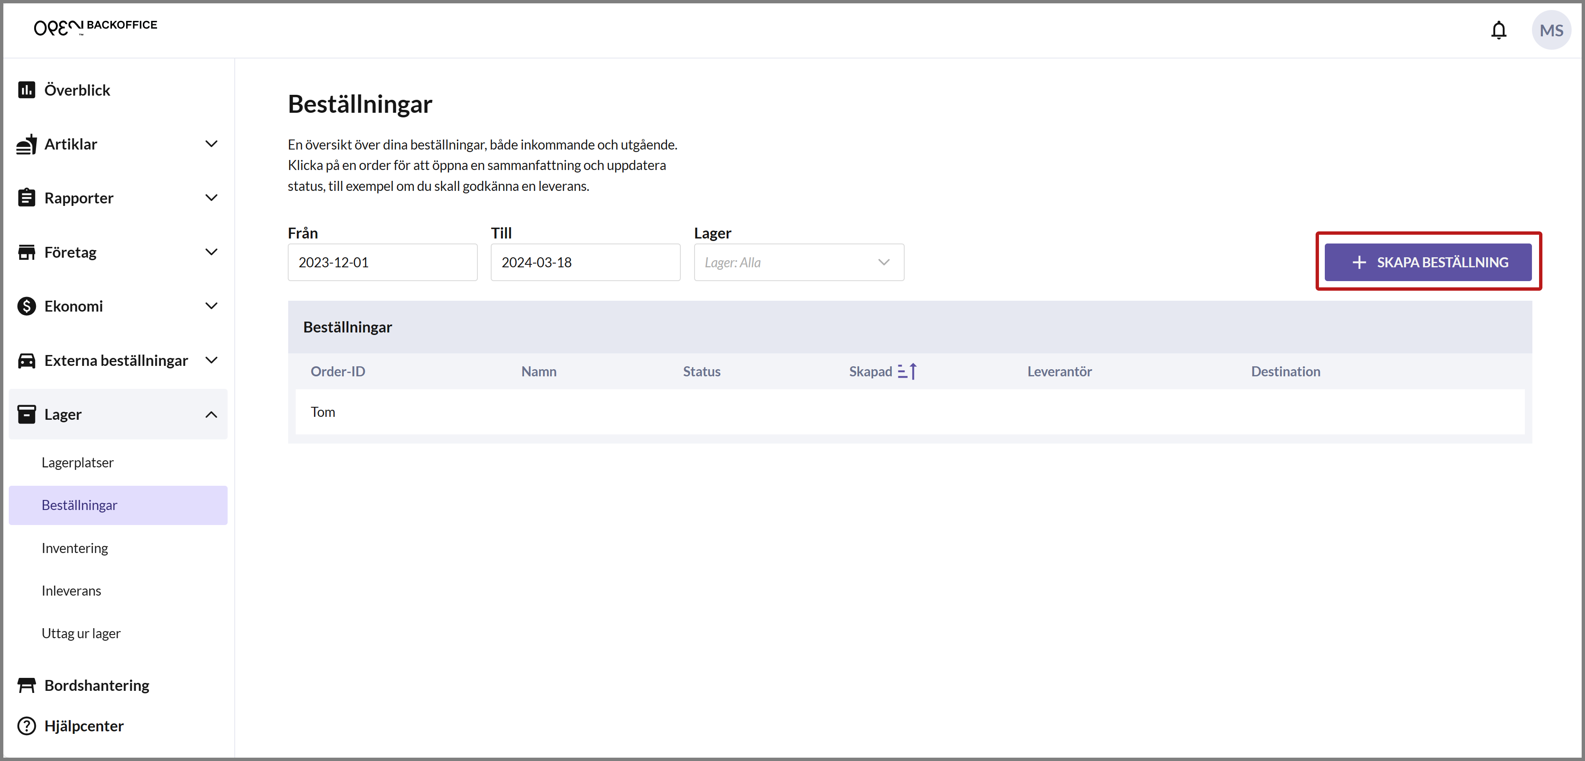Open the MS user avatar menu
The image size is (1585, 761).
(1550, 30)
